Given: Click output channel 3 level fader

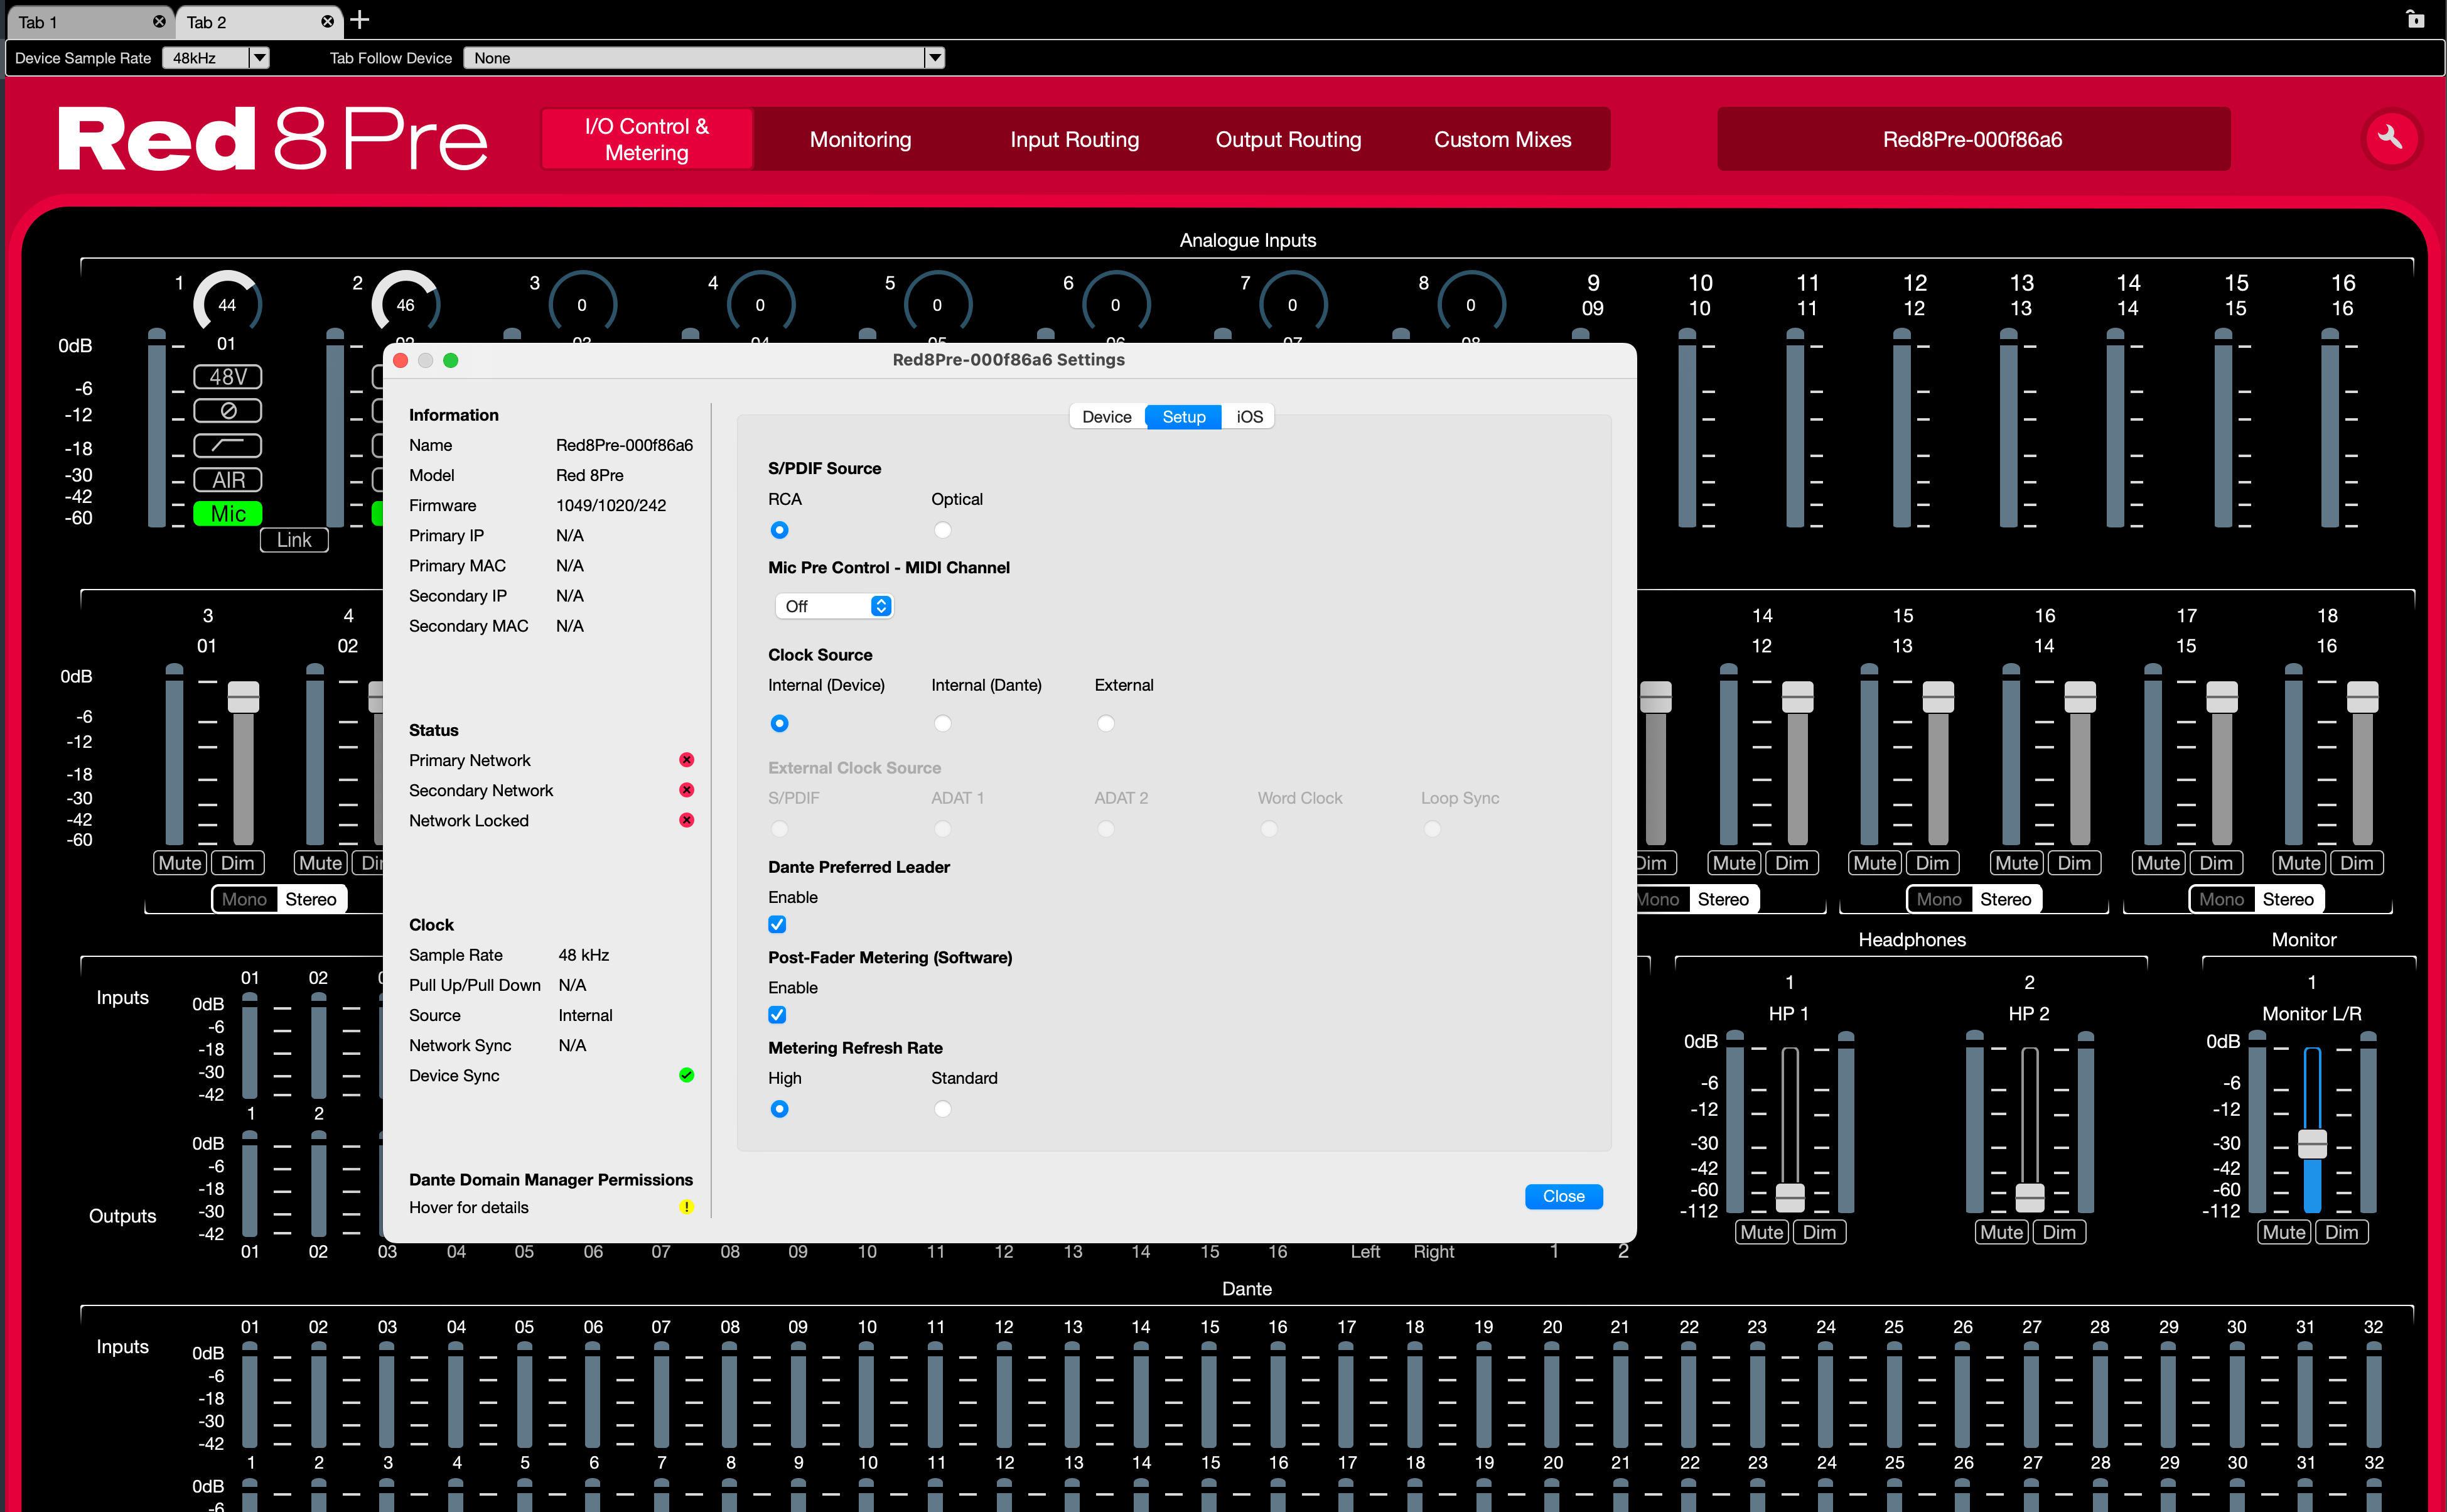Looking at the screenshot, I should [x=243, y=696].
